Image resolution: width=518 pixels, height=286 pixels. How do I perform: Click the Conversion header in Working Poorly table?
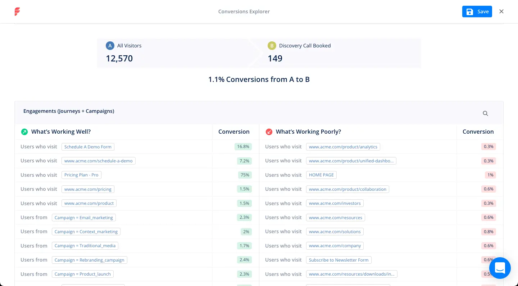478,132
